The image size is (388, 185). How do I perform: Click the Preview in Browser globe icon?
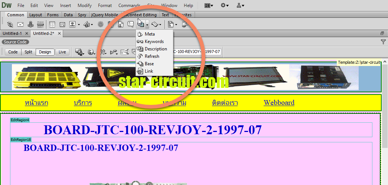click(90, 52)
